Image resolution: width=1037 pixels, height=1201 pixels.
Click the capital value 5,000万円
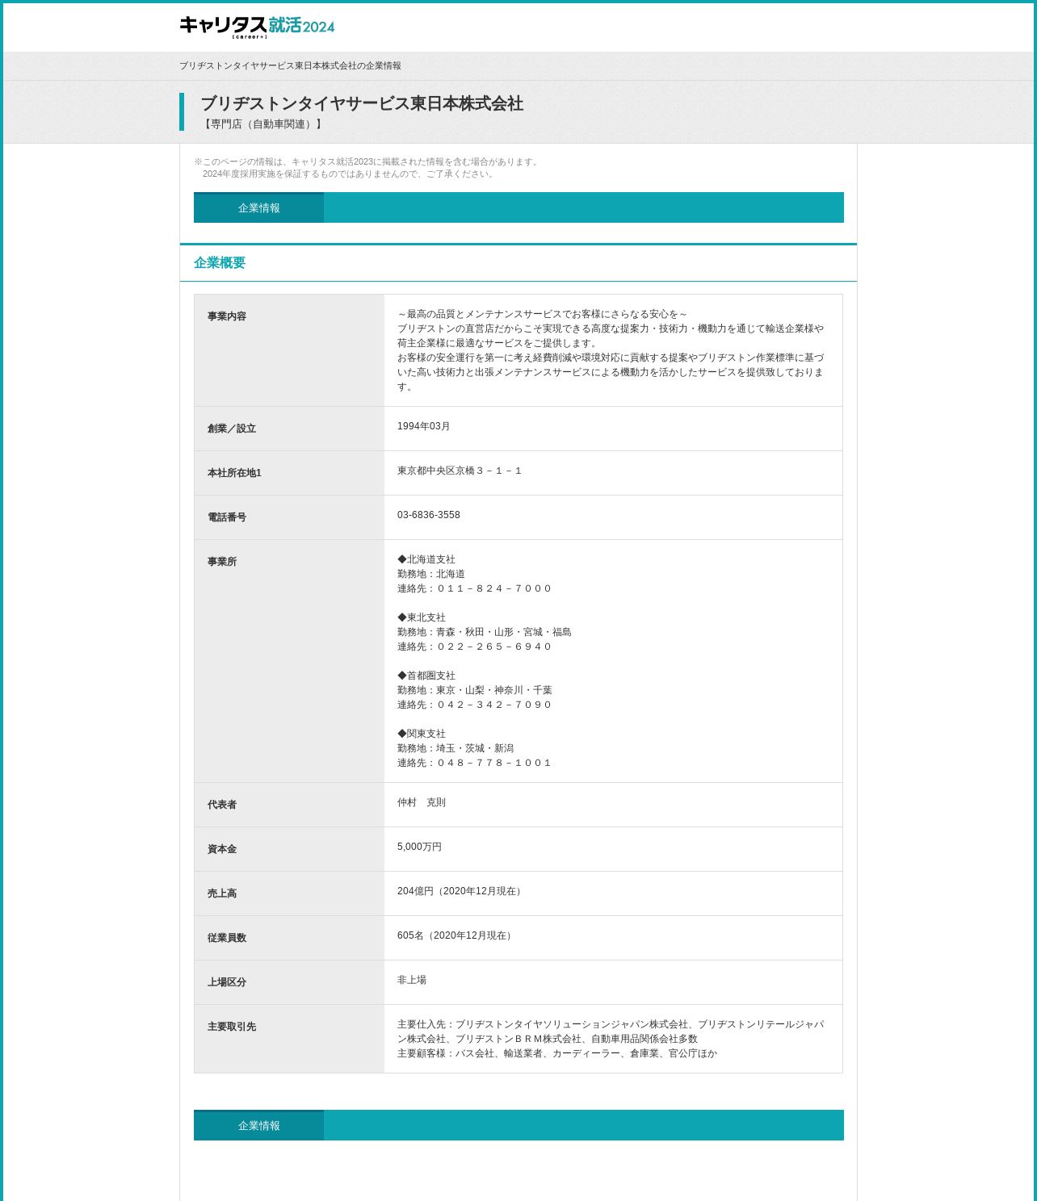point(420,847)
